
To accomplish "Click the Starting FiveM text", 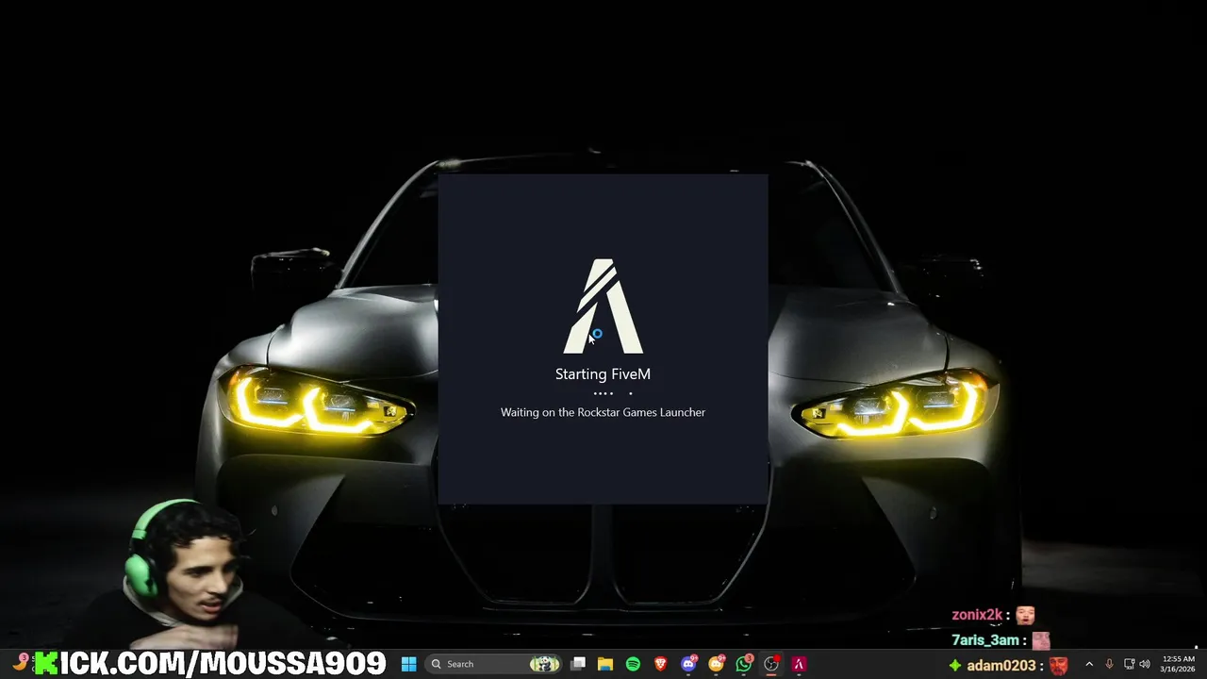I will pyautogui.click(x=603, y=374).
